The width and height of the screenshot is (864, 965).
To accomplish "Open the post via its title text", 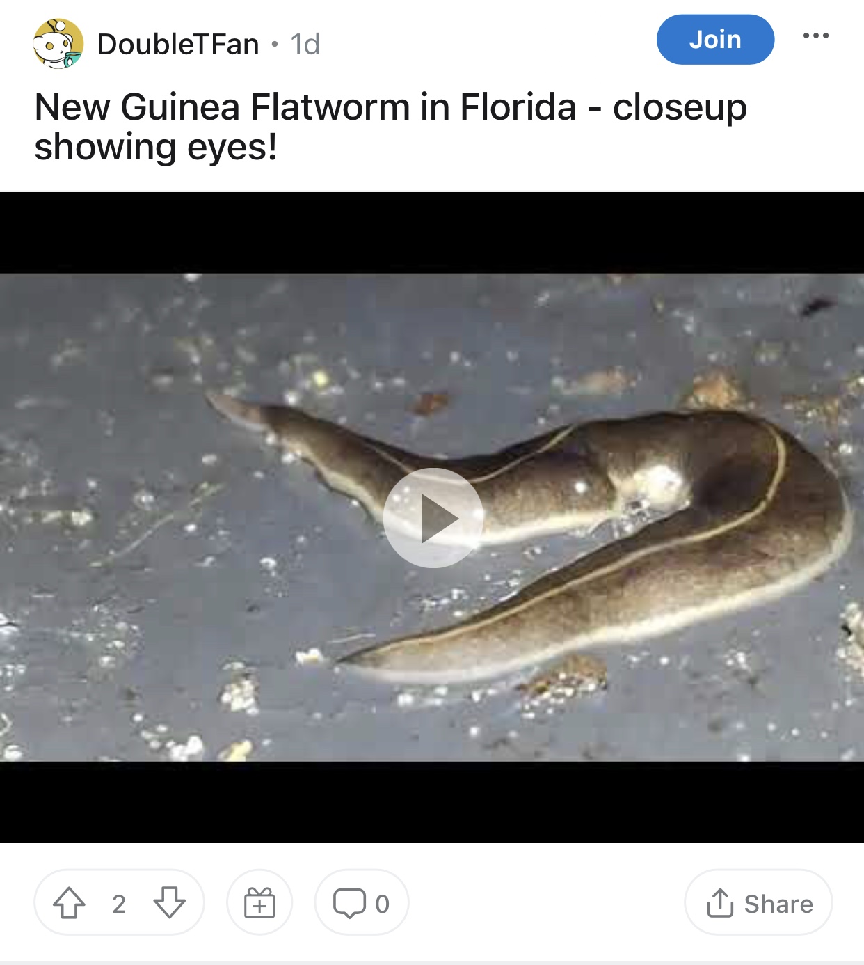I will coord(390,127).
